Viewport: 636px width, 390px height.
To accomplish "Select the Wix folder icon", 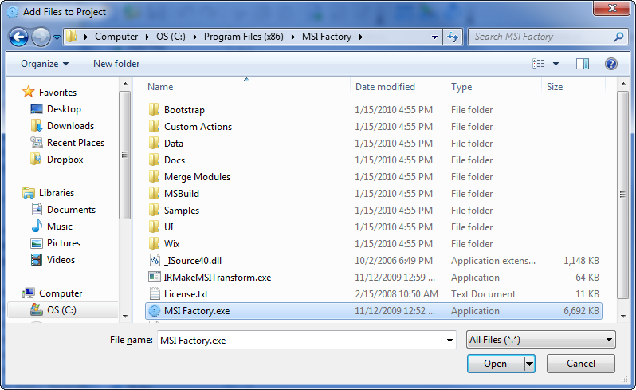I will [x=154, y=243].
